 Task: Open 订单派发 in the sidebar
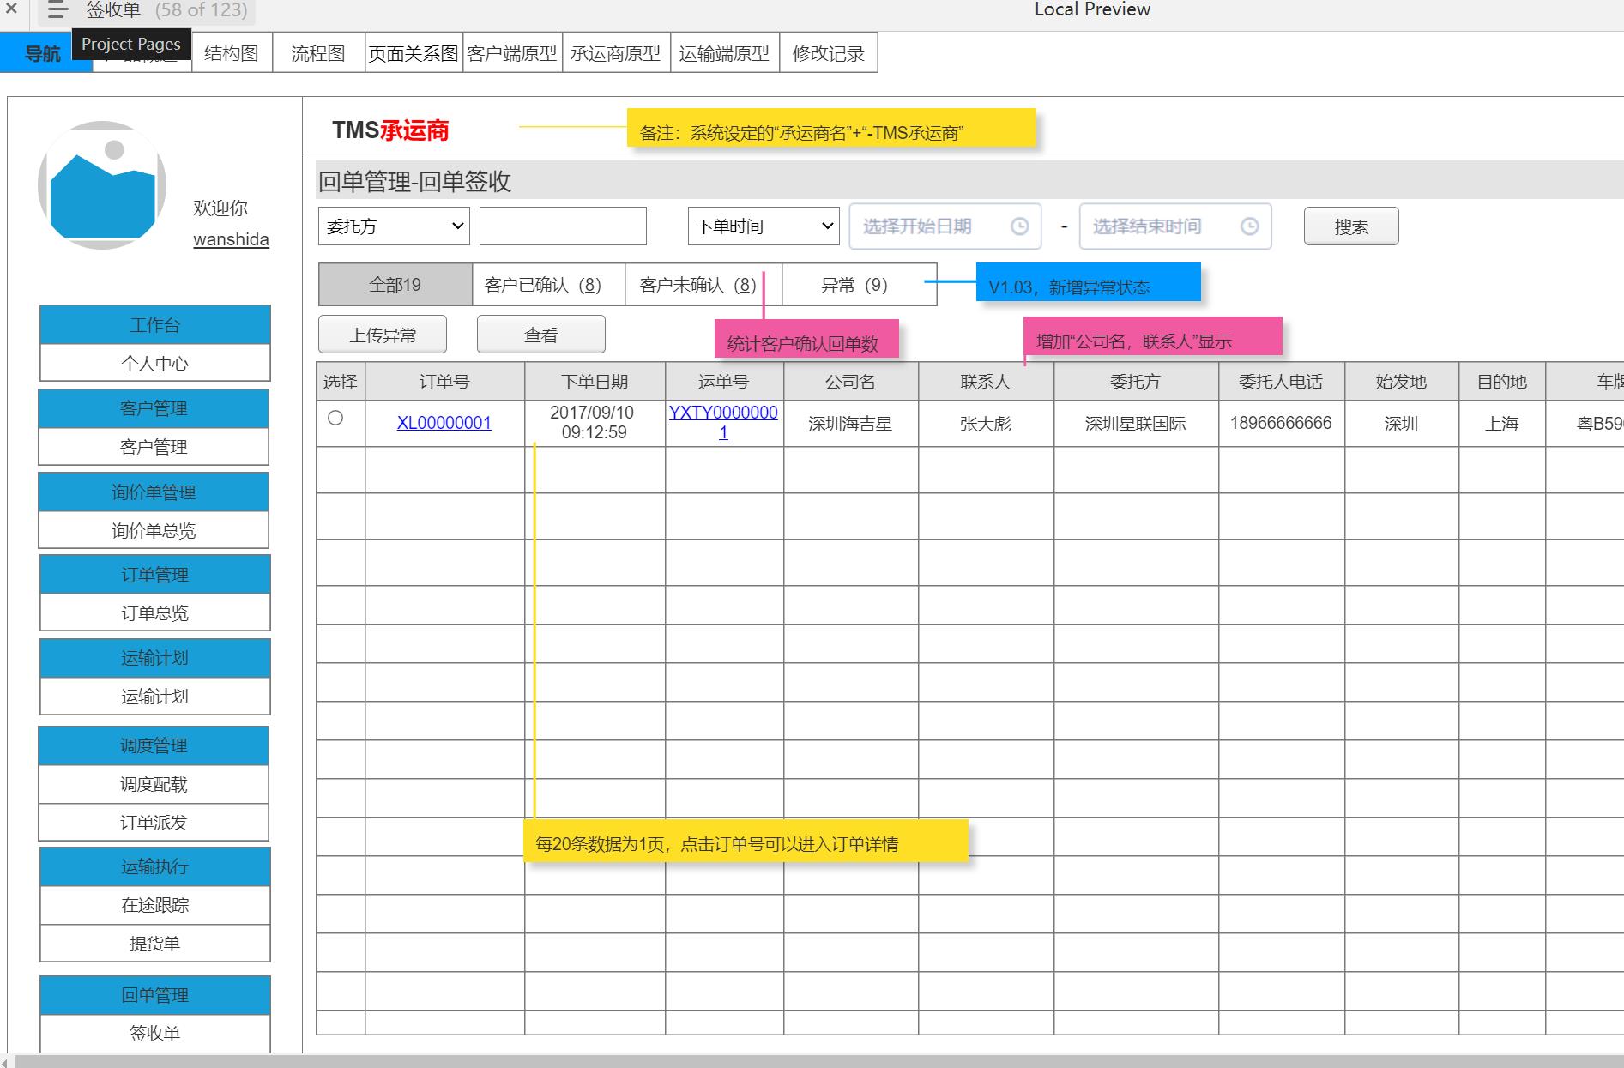(154, 823)
